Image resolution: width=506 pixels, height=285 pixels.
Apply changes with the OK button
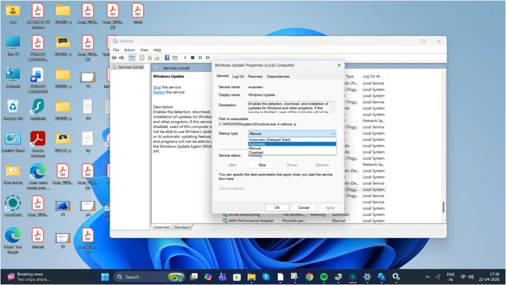(x=277, y=207)
